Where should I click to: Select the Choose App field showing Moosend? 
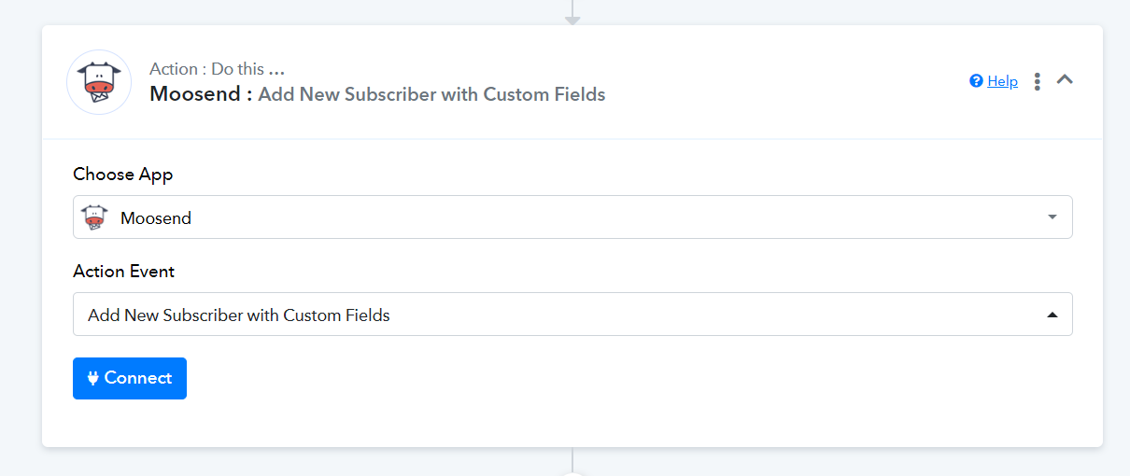point(572,217)
